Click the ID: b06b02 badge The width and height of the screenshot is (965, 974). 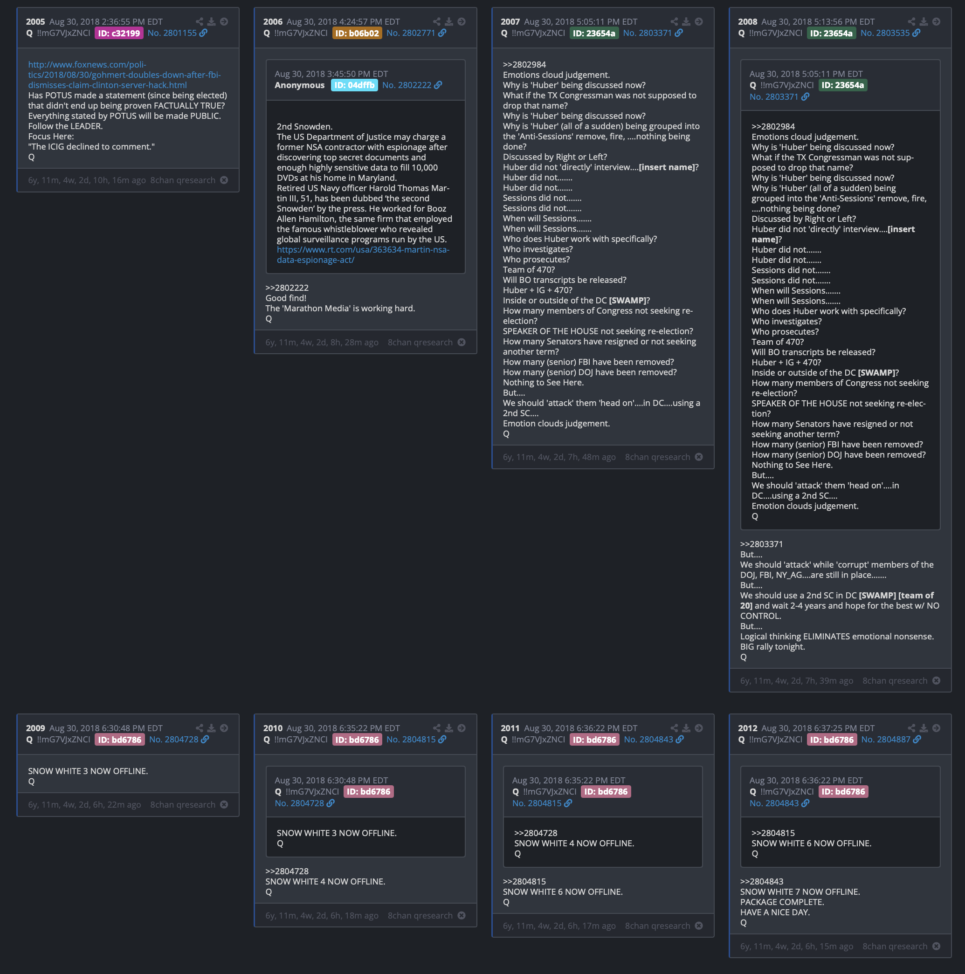point(357,33)
